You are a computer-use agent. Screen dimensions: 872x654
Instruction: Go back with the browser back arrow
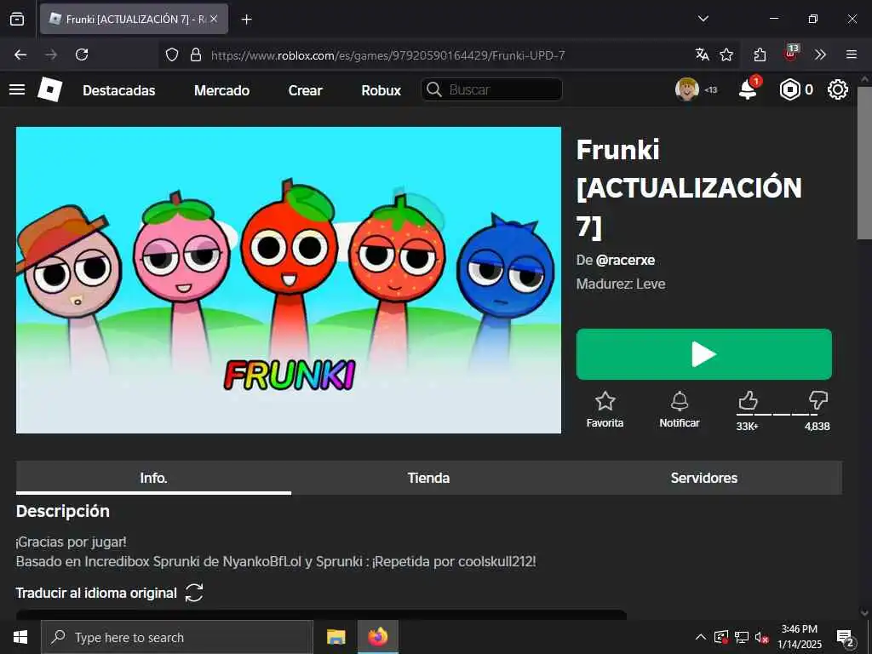pyautogui.click(x=20, y=54)
